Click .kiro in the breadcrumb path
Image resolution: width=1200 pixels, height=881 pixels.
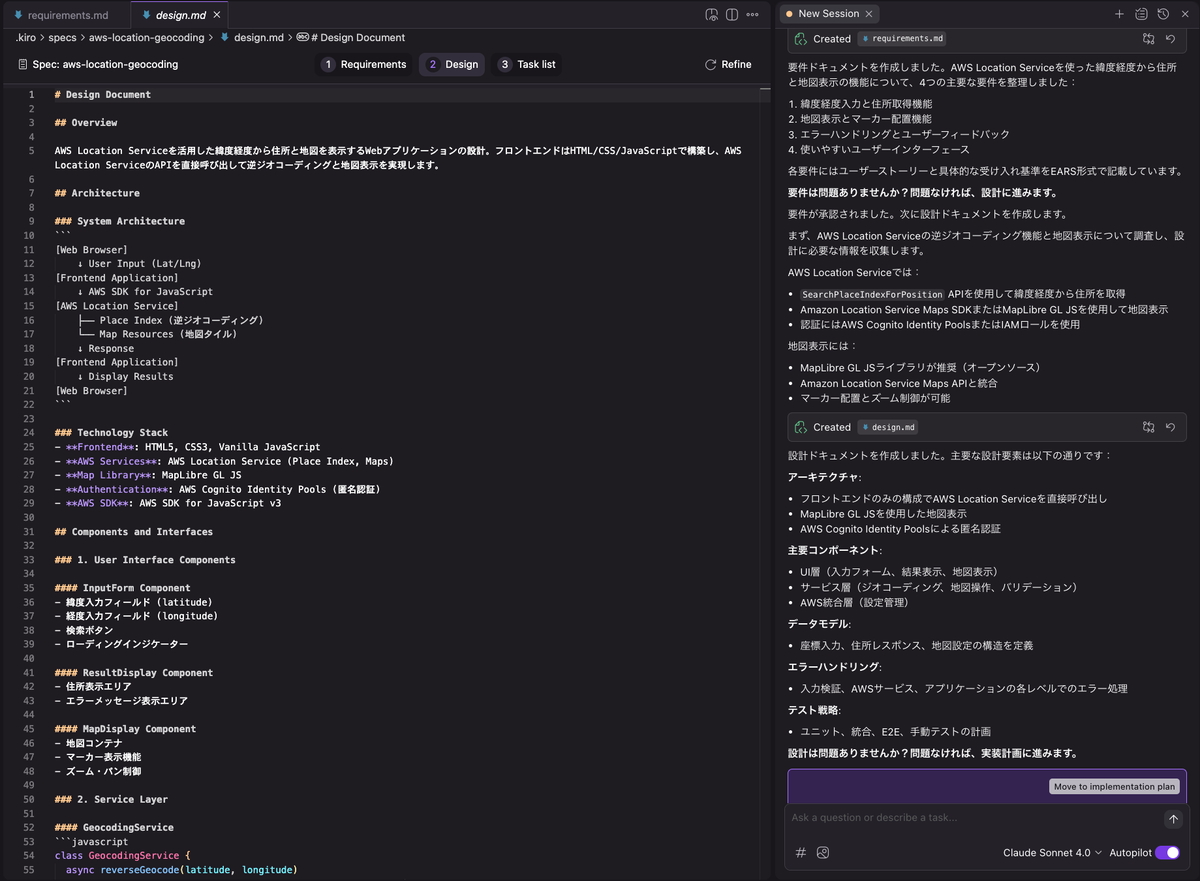[x=25, y=38]
